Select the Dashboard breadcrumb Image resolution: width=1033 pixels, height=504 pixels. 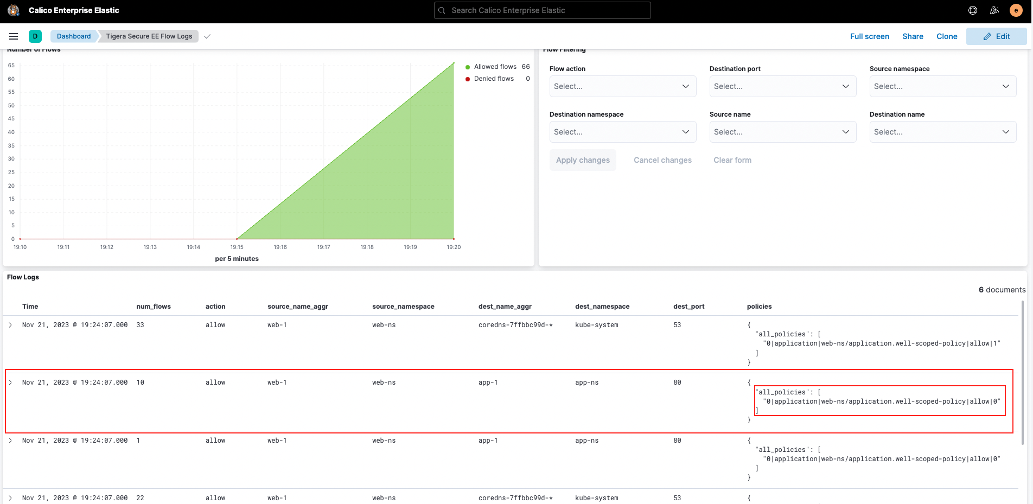click(x=73, y=36)
